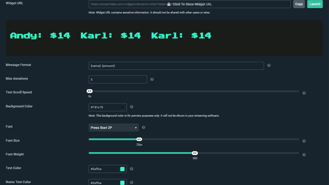Image resolution: width=329 pixels, height=185 pixels.
Task: Open the Text Color help tooltip
Action: (132, 169)
